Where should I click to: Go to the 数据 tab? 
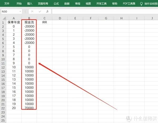pos(67,4)
